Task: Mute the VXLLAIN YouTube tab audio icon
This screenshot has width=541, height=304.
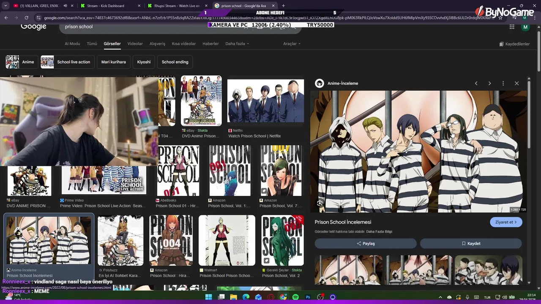Action: click(65, 6)
